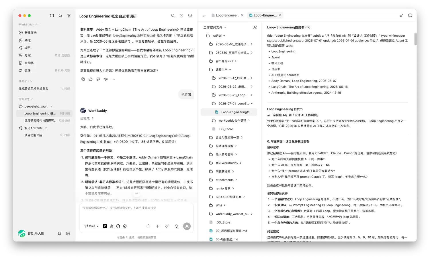Collapse the 课程生产 folder
Viewport: 430px width, 259px height.
click(230, 70)
